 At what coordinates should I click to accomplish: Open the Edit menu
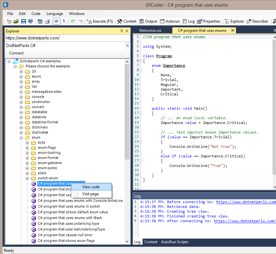tap(22, 14)
